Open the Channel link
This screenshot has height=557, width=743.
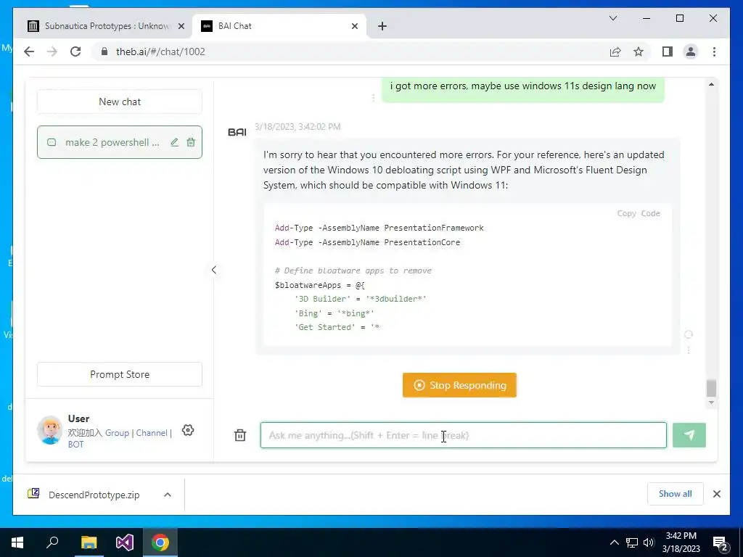(152, 433)
